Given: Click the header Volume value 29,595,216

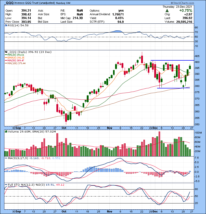Looking at the screenshot, I should click(x=184, y=22).
